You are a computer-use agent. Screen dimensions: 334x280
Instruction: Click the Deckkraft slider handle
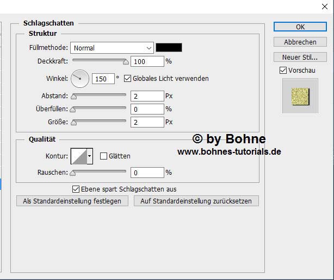point(126,62)
